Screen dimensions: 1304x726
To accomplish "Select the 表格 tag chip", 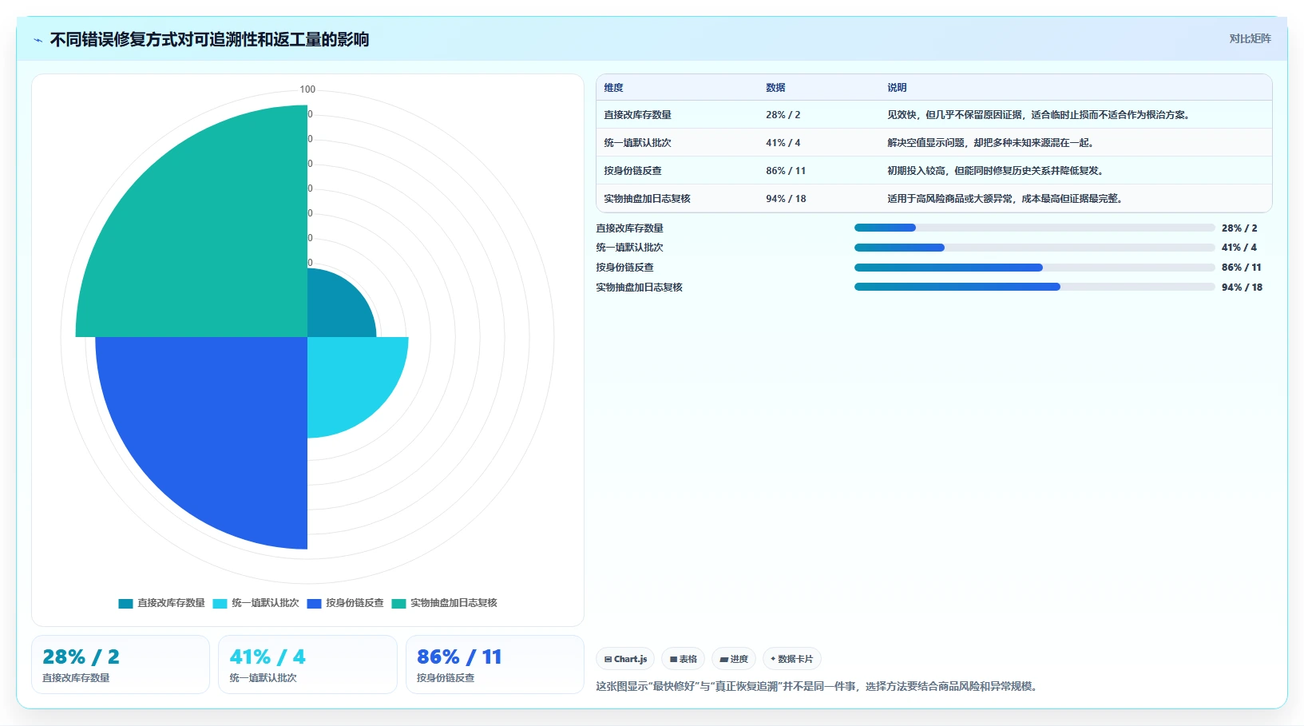I will [x=683, y=659].
